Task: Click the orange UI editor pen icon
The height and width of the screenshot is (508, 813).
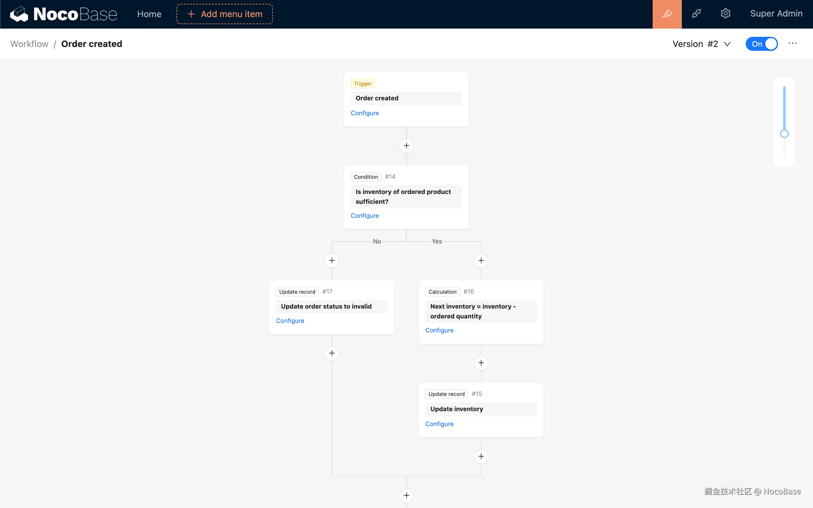Action: tap(667, 14)
